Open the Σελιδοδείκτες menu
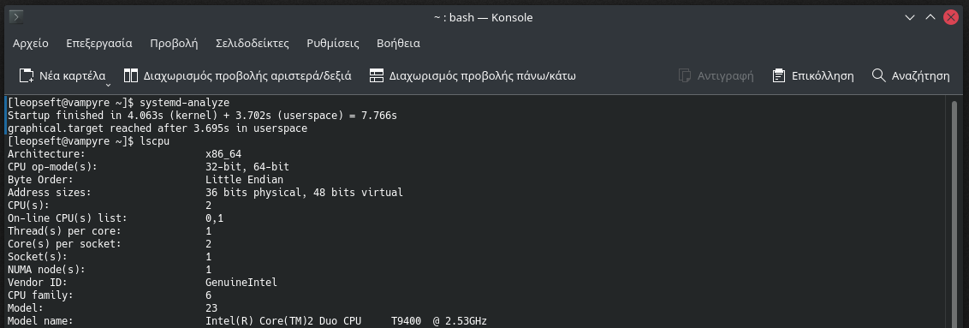The height and width of the screenshot is (328, 969). coord(253,43)
